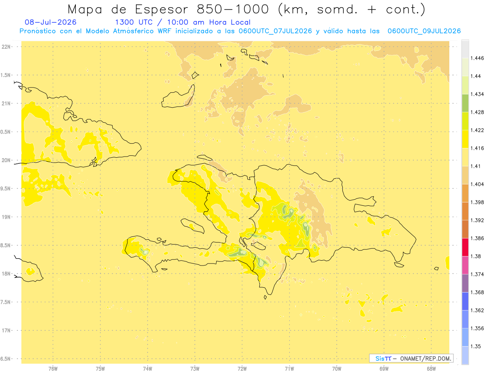Click the color bar value '1.422'
The width and height of the screenshot is (484, 374).
click(x=477, y=130)
